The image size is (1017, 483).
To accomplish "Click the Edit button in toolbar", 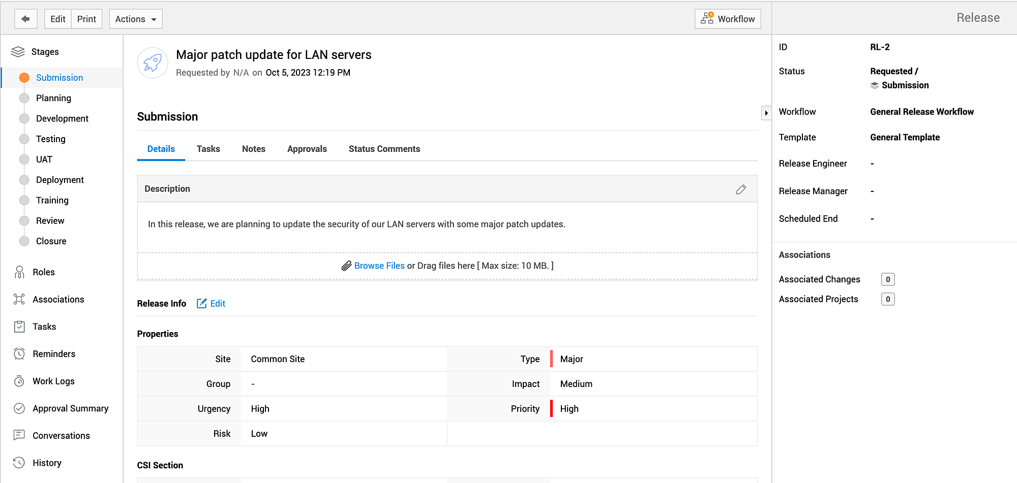I will (x=58, y=19).
